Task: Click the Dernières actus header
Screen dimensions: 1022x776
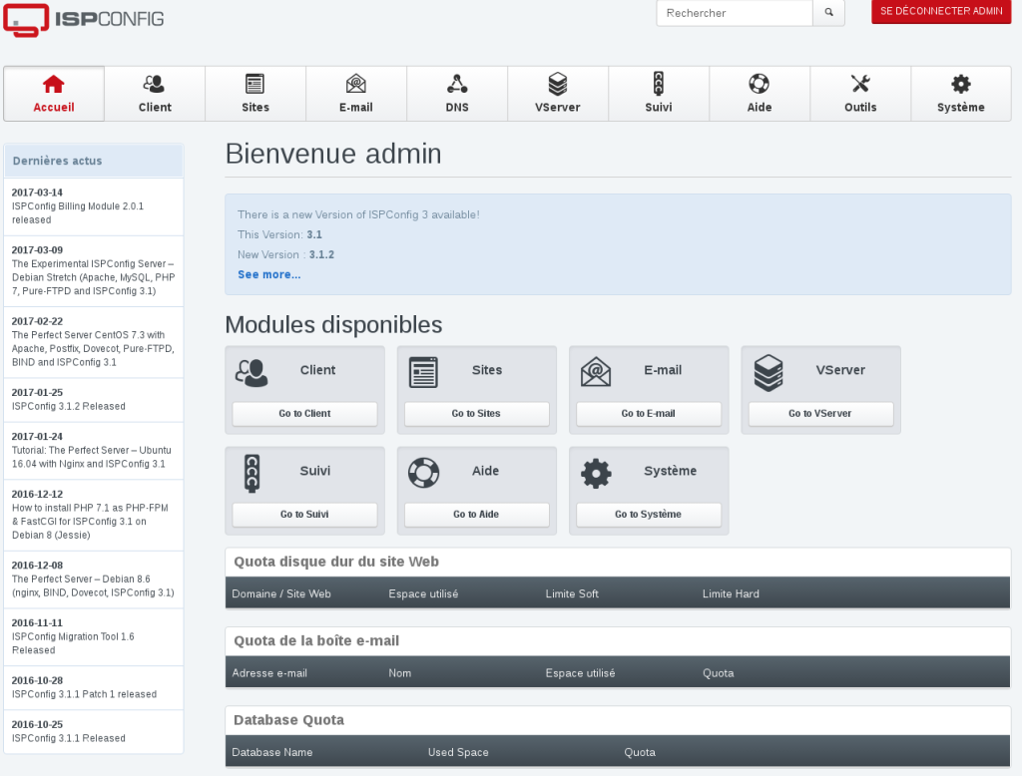Action: (x=94, y=161)
